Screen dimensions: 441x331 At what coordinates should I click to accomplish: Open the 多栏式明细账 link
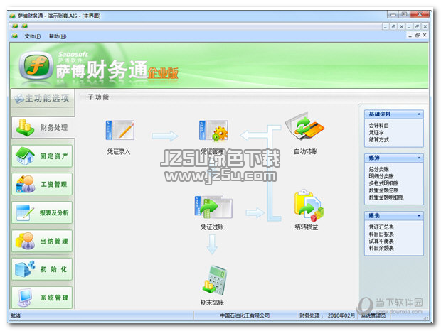click(383, 183)
